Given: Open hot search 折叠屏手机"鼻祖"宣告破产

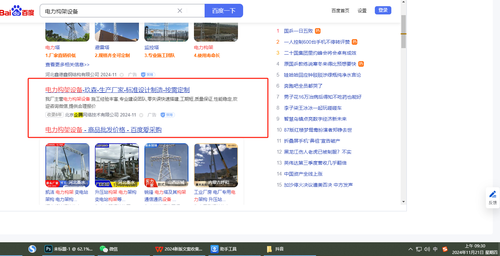Looking at the screenshot, I should click(x=312, y=141).
